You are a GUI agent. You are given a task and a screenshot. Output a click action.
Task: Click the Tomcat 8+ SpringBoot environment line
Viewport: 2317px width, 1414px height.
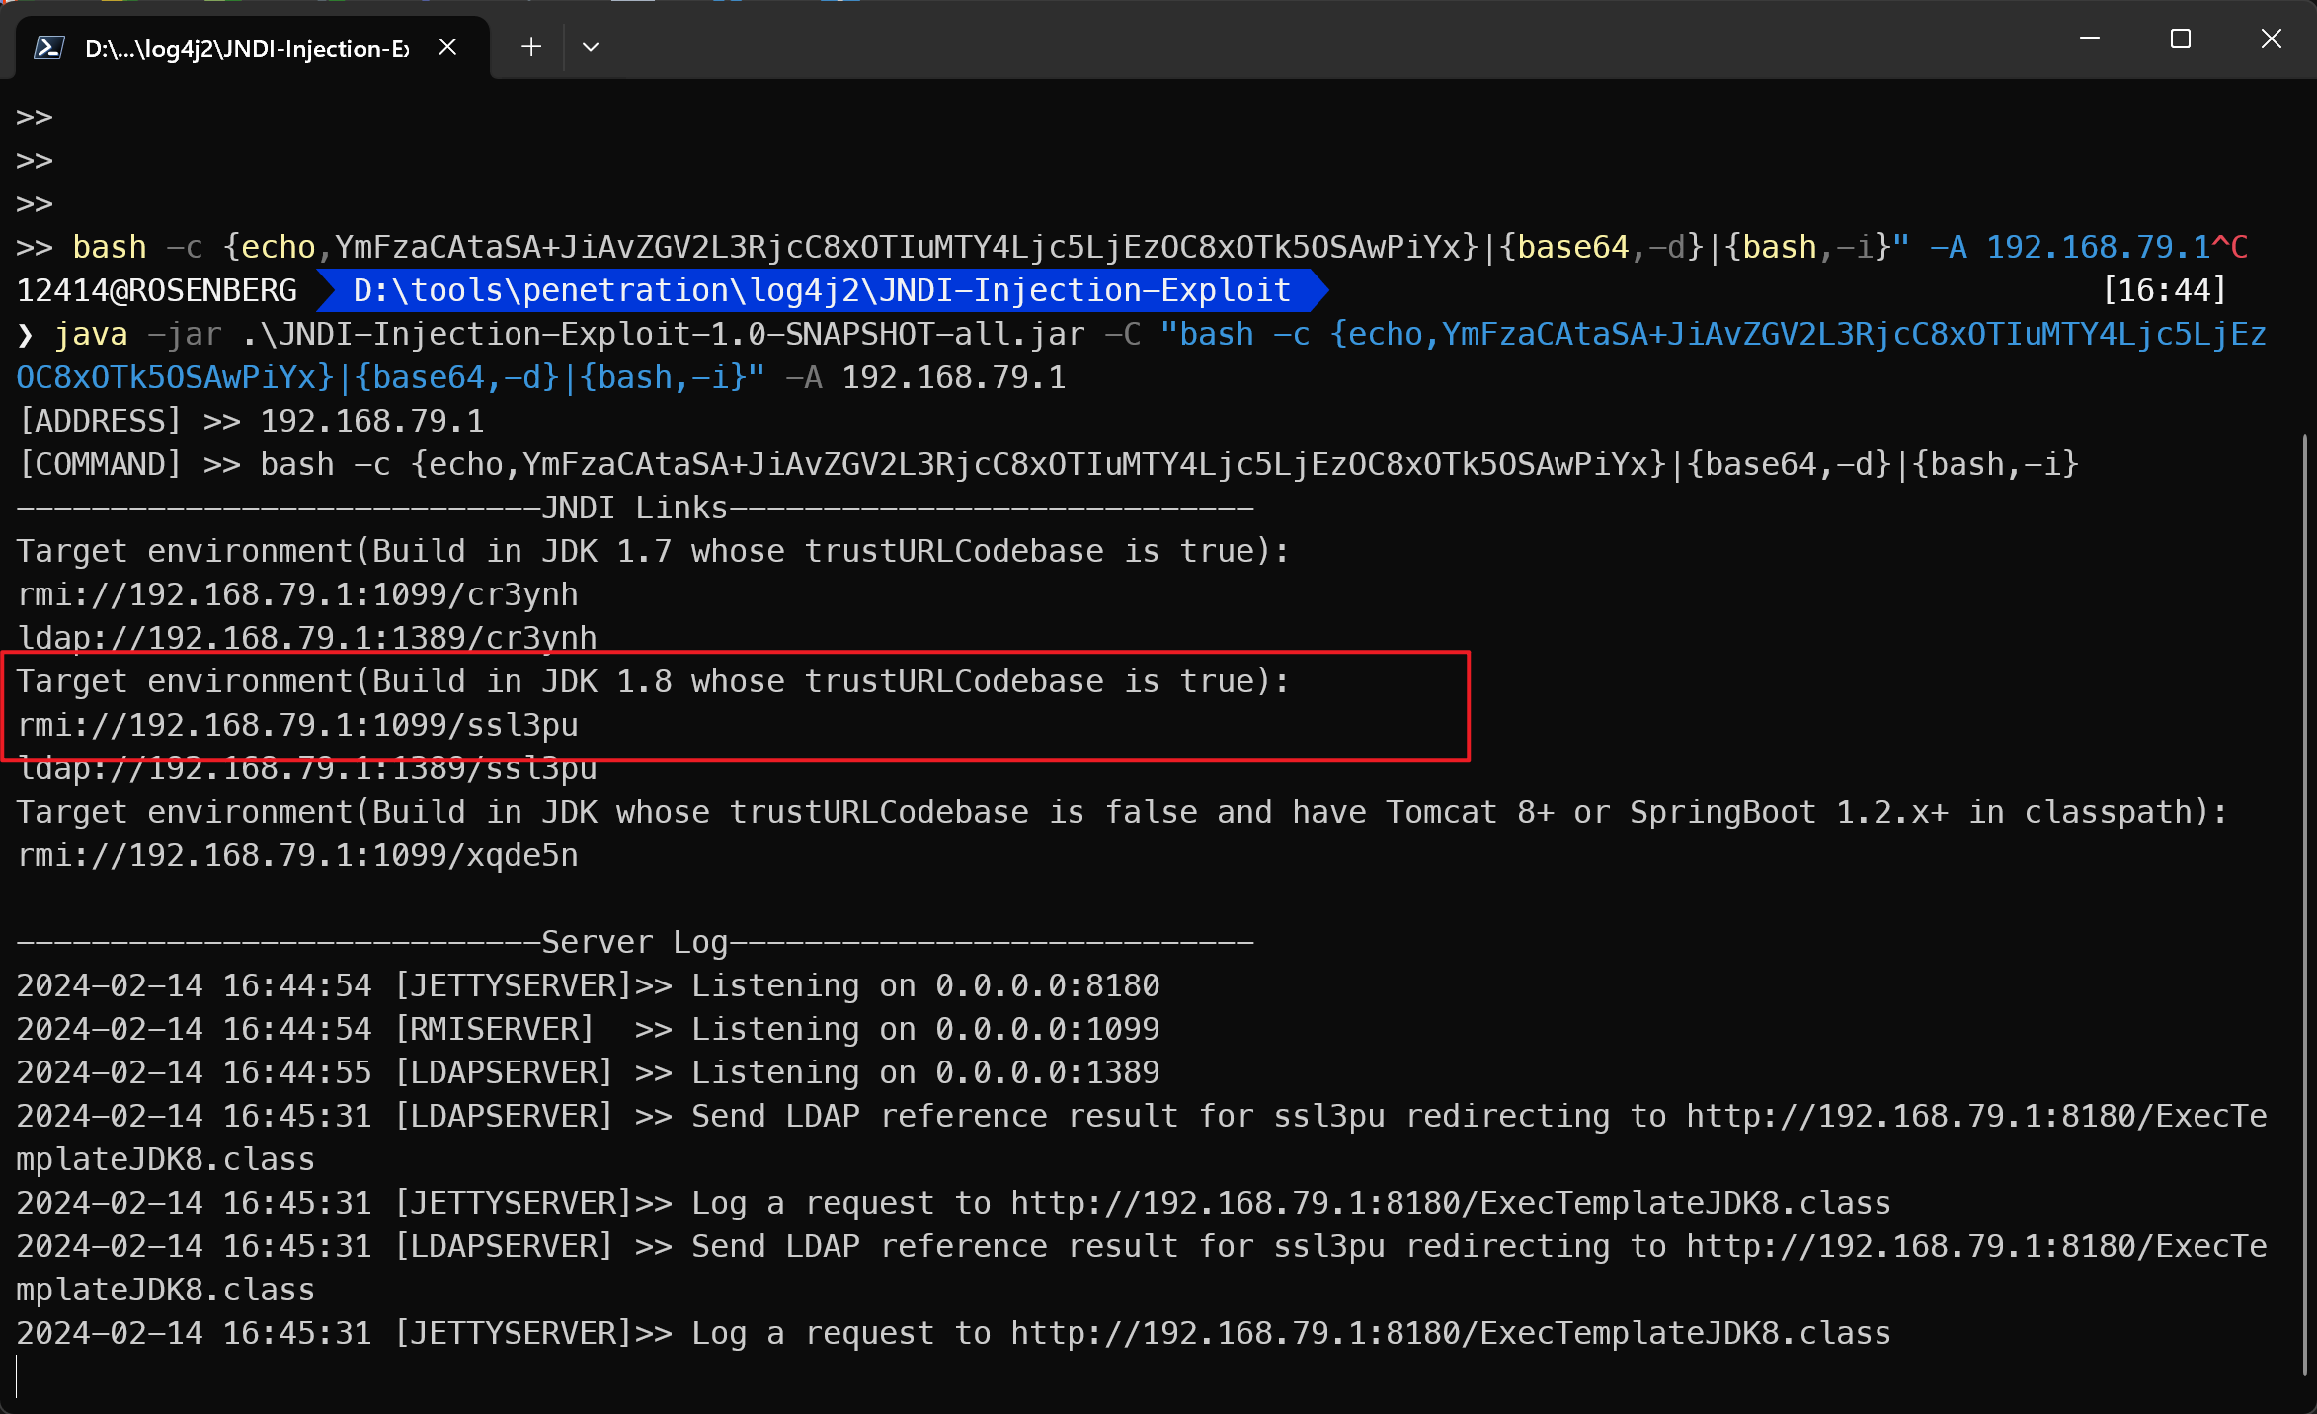point(1122,812)
